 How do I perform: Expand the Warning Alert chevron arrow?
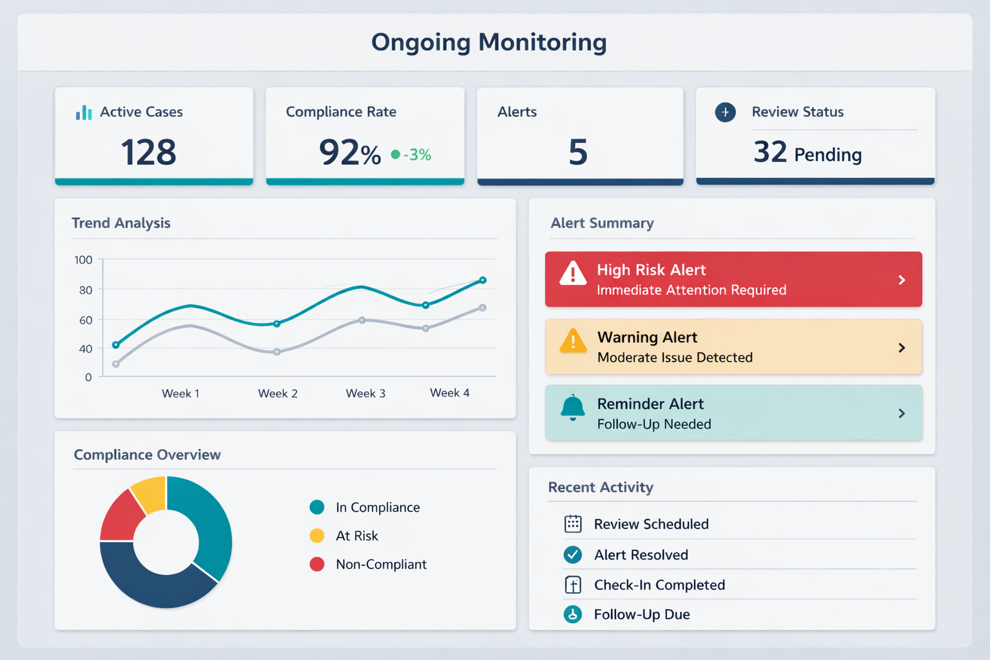coord(902,348)
